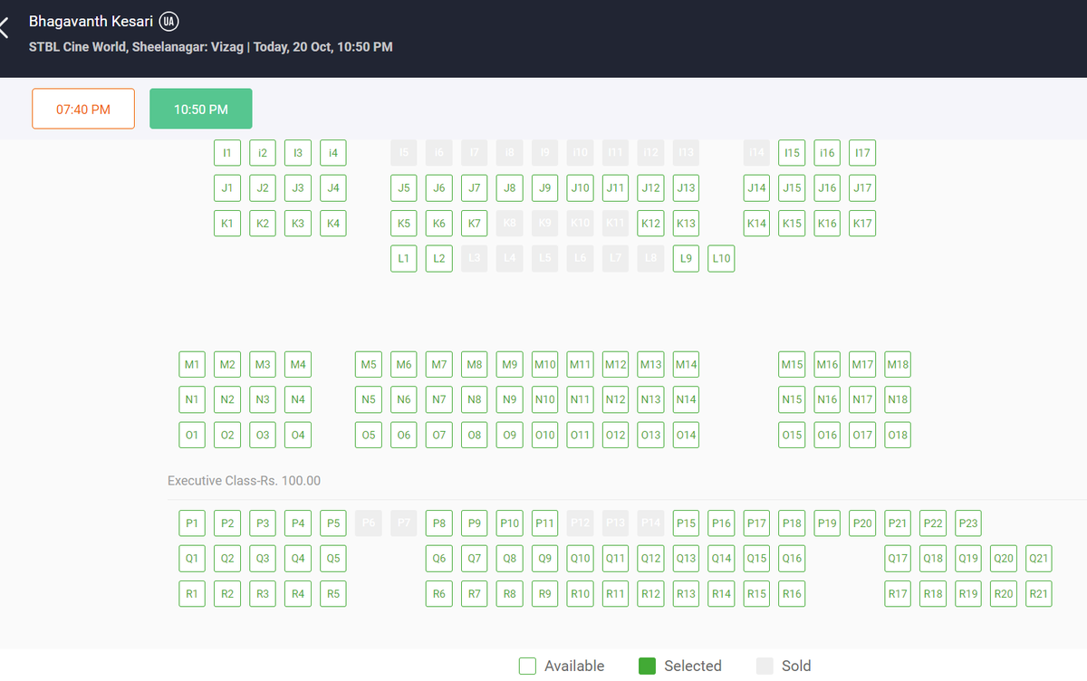Pick seat K17

point(862,224)
